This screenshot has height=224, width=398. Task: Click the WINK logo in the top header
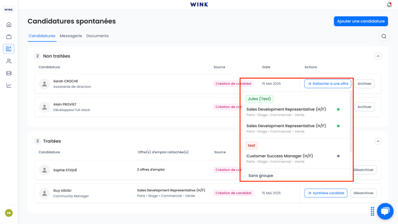tap(199, 5)
